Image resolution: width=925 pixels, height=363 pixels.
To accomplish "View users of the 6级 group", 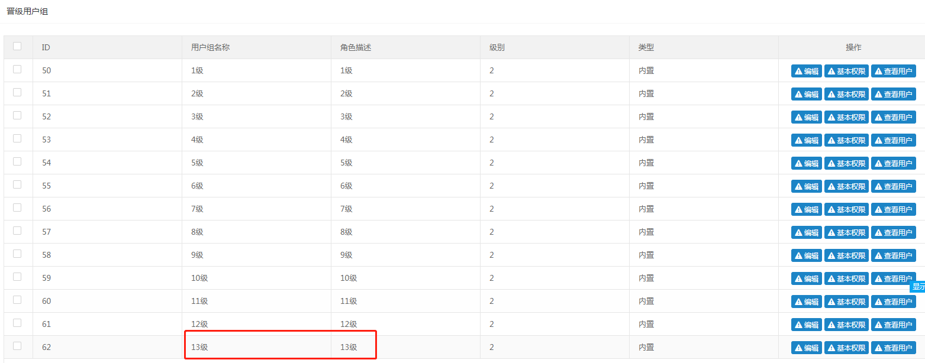I will tap(893, 186).
